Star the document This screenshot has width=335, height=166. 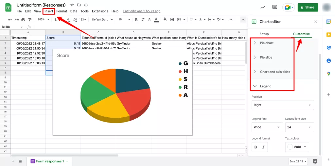[72, 5]
